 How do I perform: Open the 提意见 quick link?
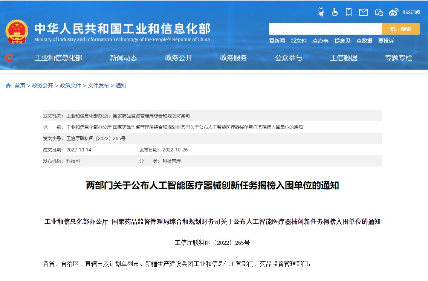tap(342, 41)
